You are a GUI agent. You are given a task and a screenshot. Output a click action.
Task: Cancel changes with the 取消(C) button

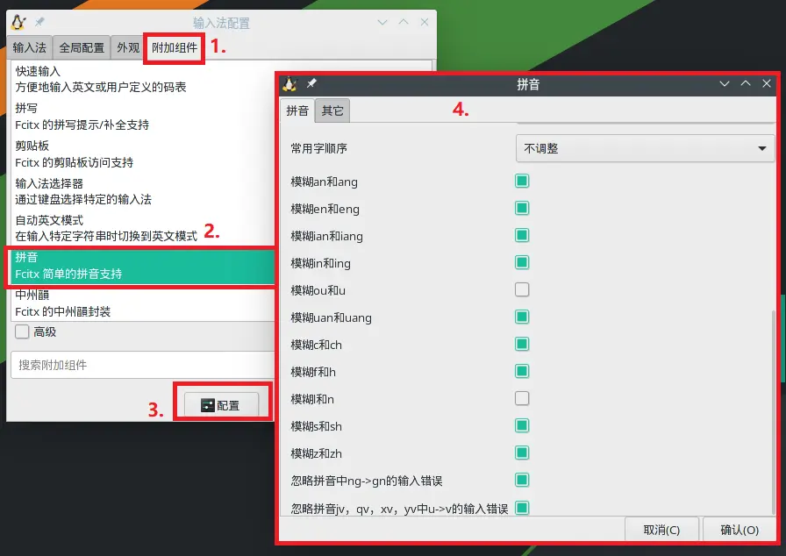661,530
